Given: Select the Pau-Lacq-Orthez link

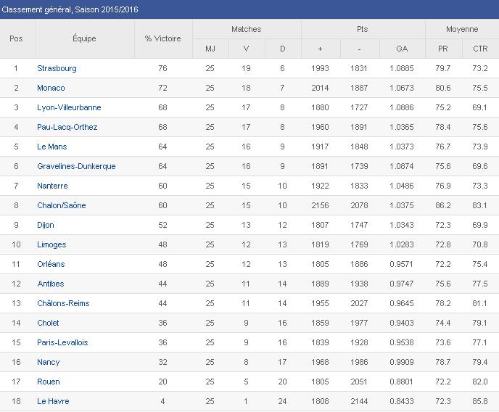Looking at the screenshot, I should (67, 127).
